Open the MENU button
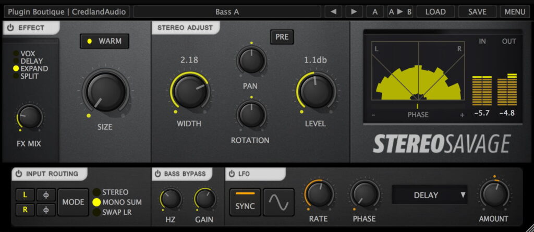Image resolution: width=534 pixels, height=232 pixels. click(515, 11)
